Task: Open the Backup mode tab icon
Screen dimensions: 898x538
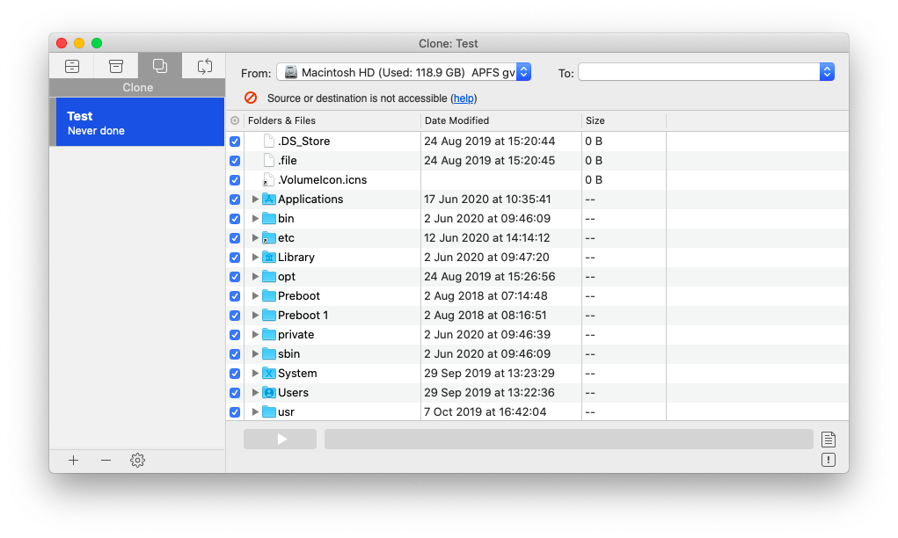Action: (72, 67)
